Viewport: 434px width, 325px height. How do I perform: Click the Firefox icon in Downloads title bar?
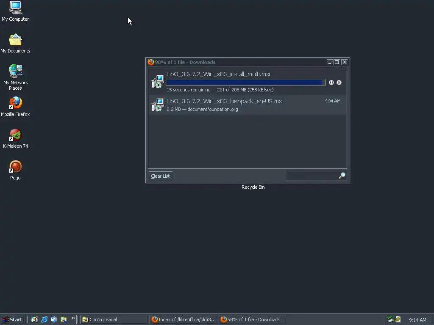coord(150,62)
